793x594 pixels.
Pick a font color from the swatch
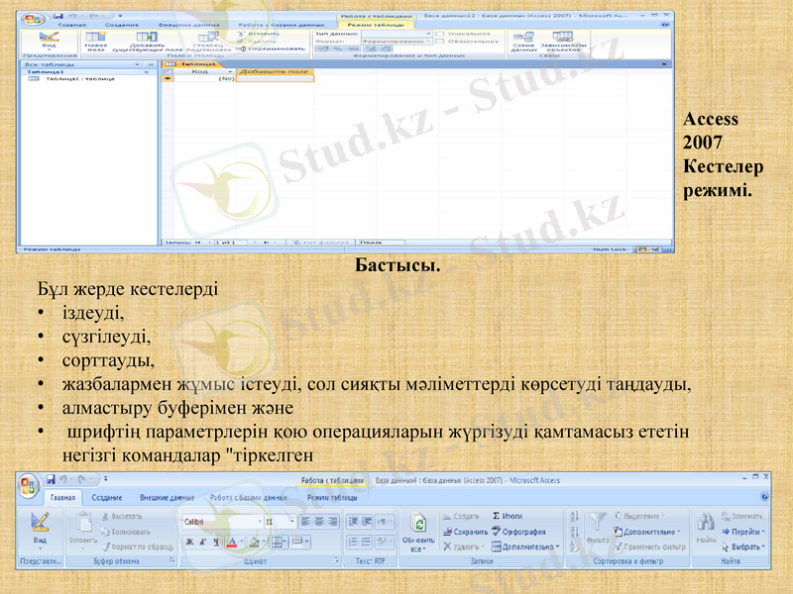click(x=233, y=541)
